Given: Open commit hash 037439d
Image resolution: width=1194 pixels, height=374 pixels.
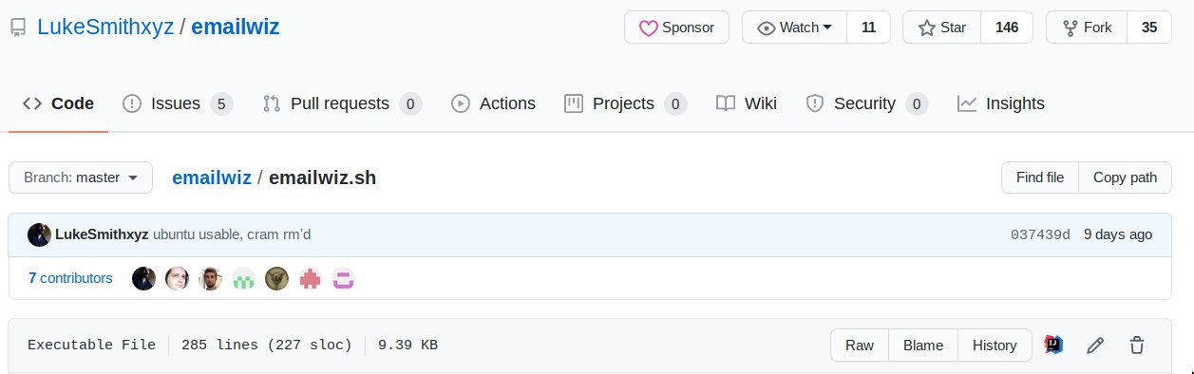Looking at the screenshot, I should (x=1040, y=234).
